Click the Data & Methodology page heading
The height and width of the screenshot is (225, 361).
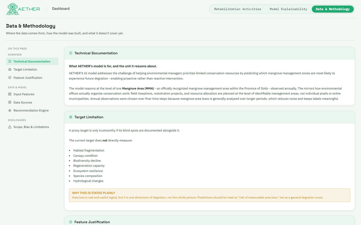coord(31,26)
